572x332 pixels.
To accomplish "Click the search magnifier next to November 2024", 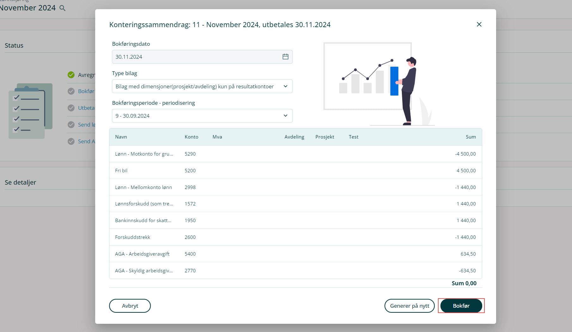I will coord(63,8).
